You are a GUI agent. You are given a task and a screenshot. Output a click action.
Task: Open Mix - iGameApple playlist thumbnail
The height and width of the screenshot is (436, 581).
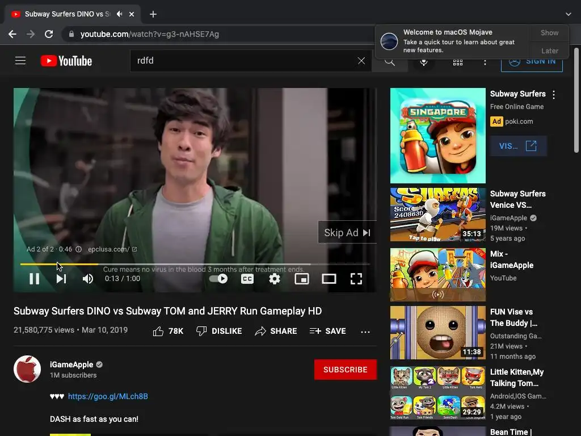(x=438, y=275)
